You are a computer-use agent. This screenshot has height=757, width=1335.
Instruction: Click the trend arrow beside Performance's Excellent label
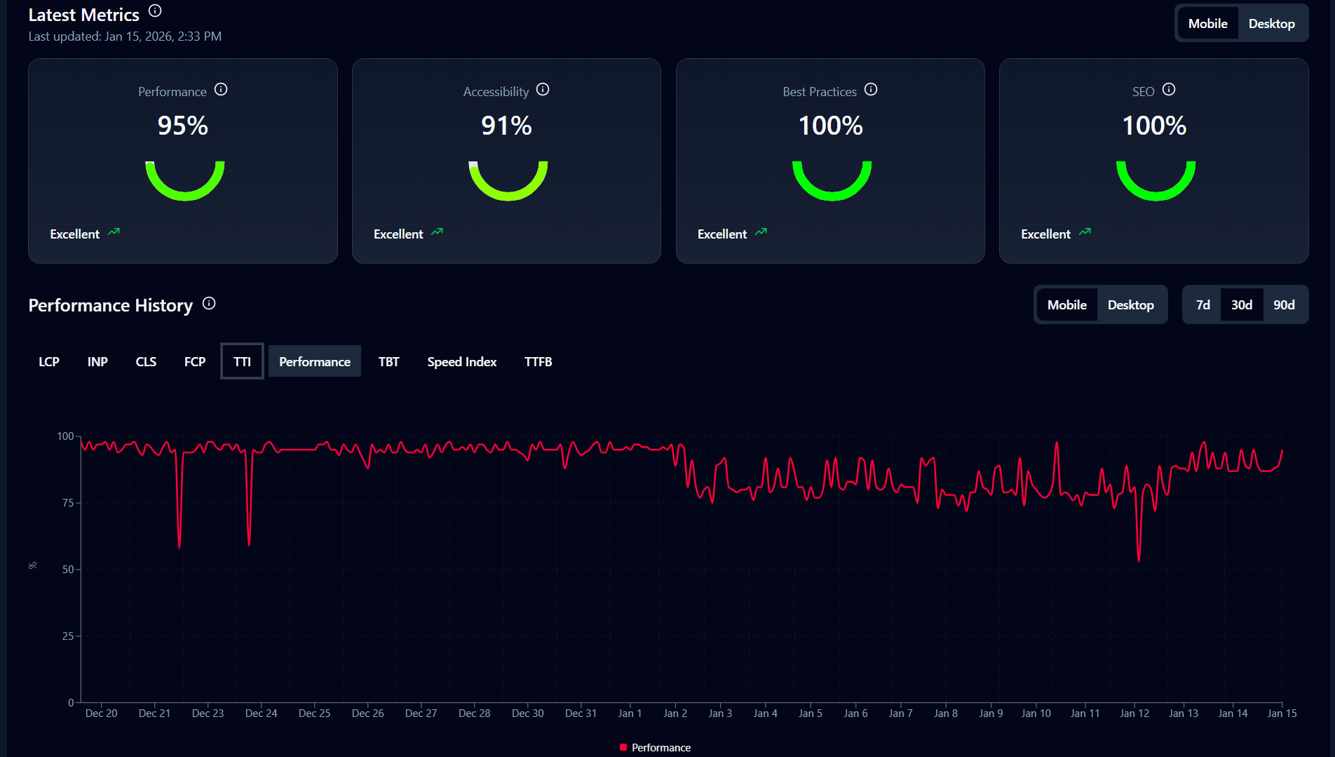click(x=115, y=232)
